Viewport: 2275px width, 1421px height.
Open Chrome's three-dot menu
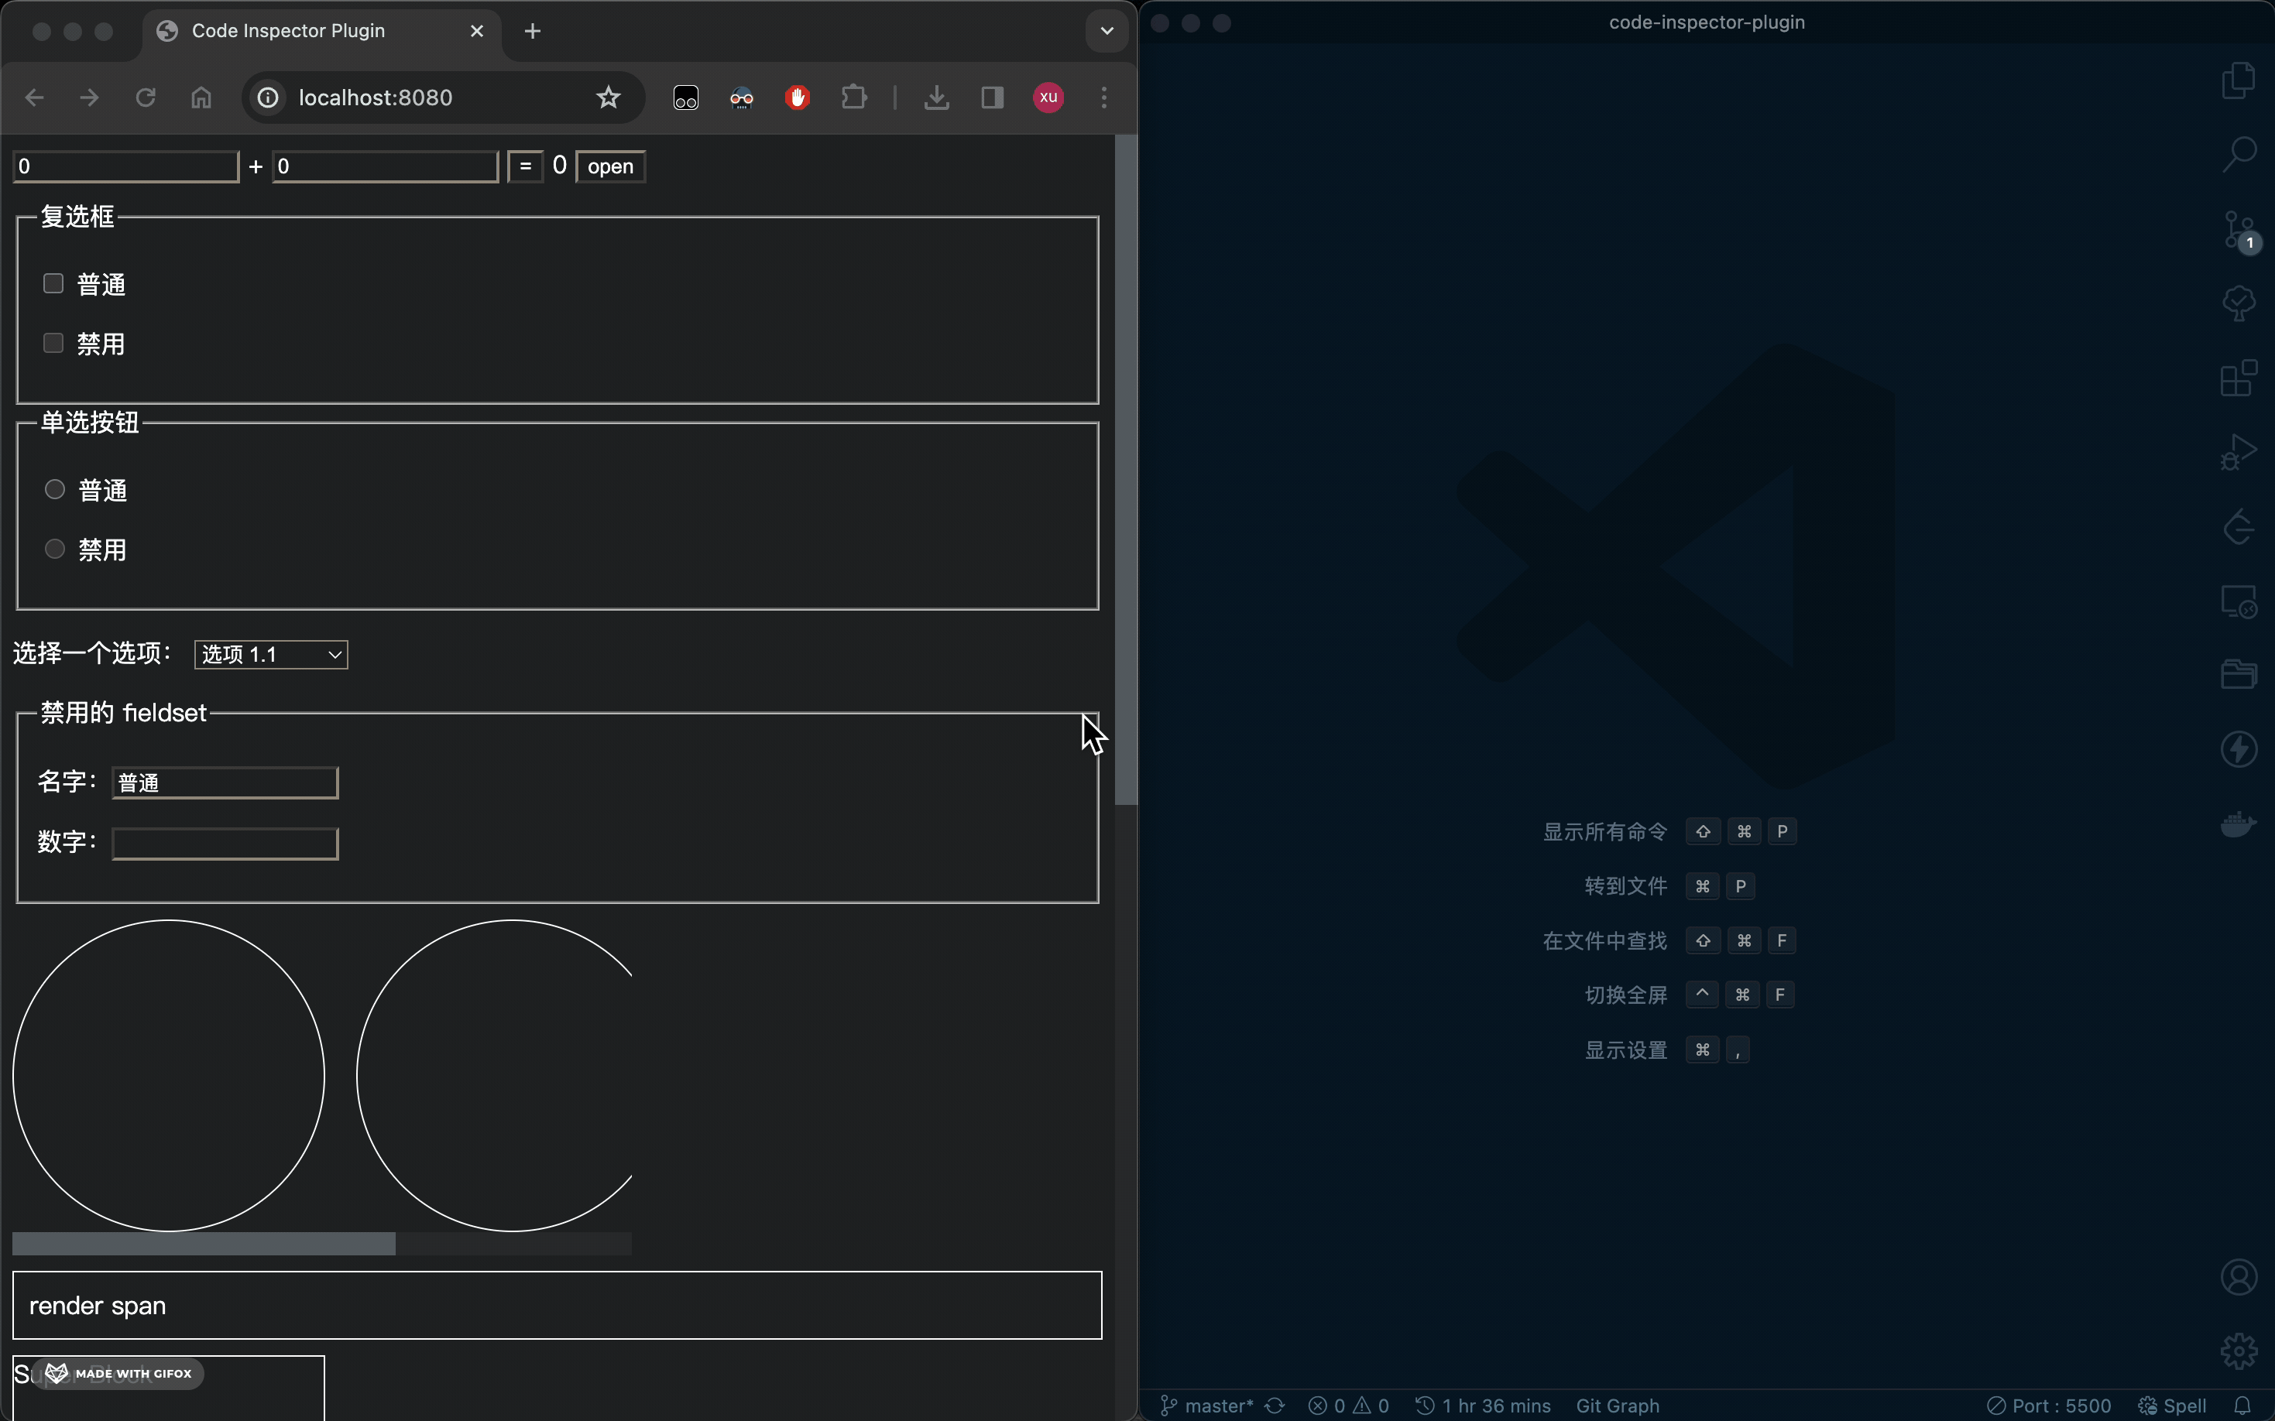click(1103, 98)
